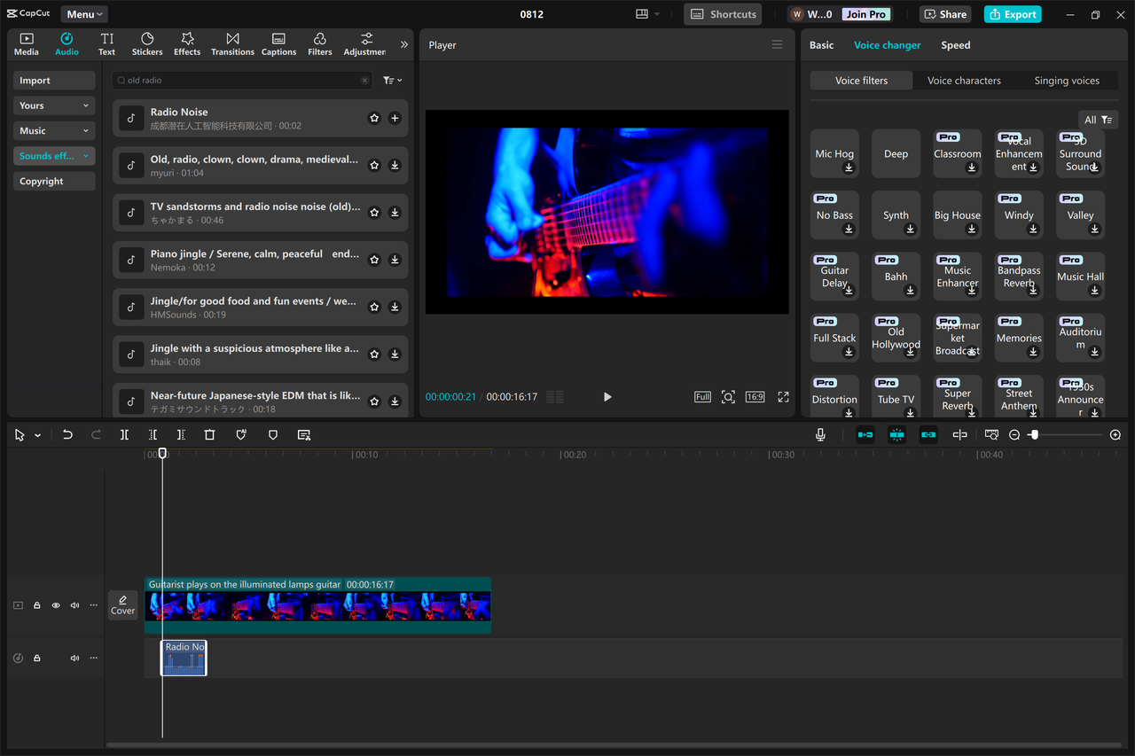Open the Stickers panel
This screenshot has height=756, width=1135.
pos(146,43)
